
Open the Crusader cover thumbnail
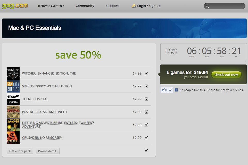point(13,137)
